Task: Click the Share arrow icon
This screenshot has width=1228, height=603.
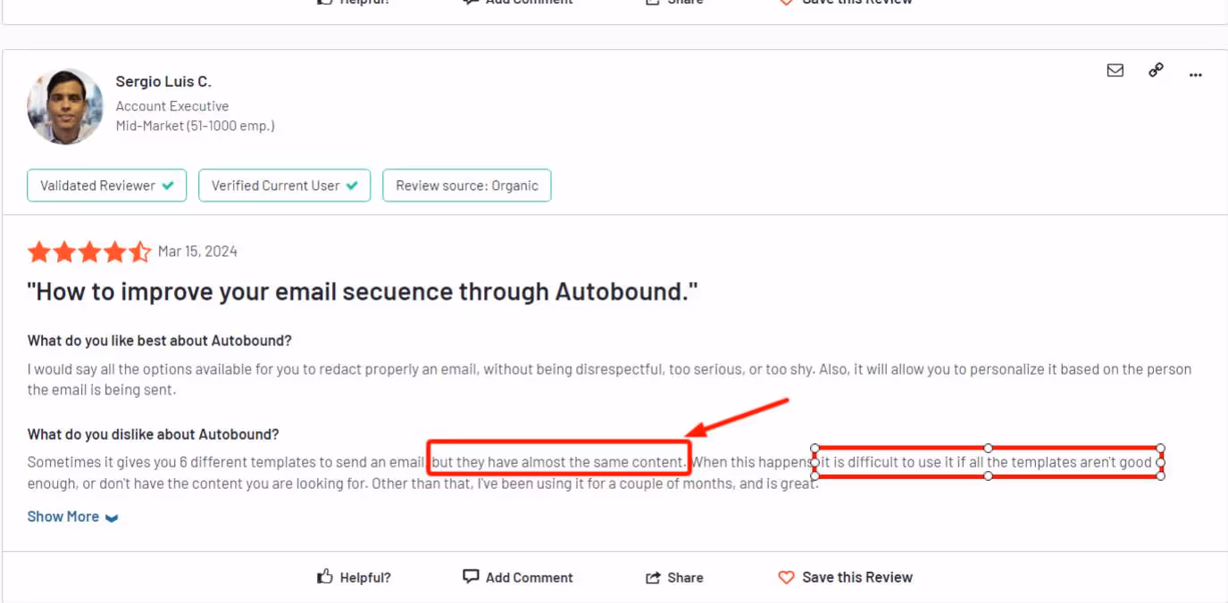Action: pyautogui.click(x=653, y=576)
